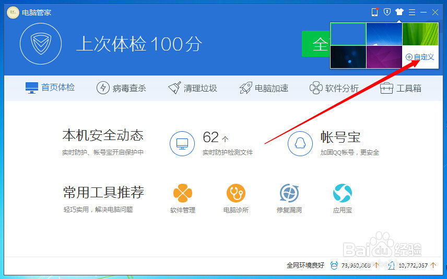Screen dimensions: 447x279
Task: Open the 软件管理 clover icon
Action: pyautogui.click(x=182, y=193)
